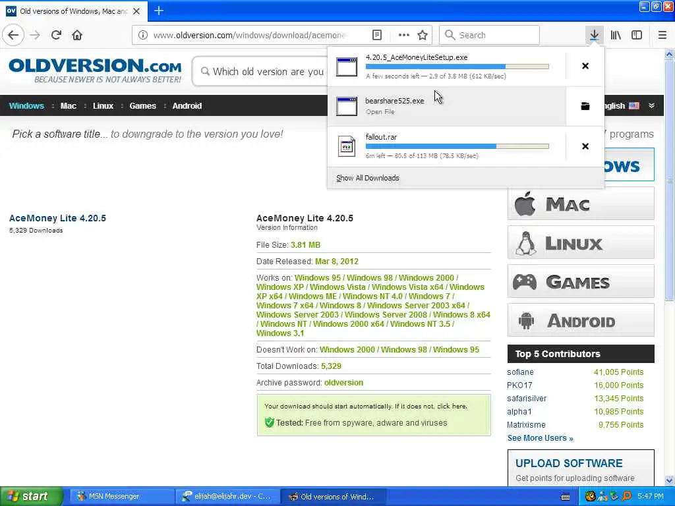Open the bearshare525.exe downloaded file
Viewport: 675px width, 506px height.
446,106
